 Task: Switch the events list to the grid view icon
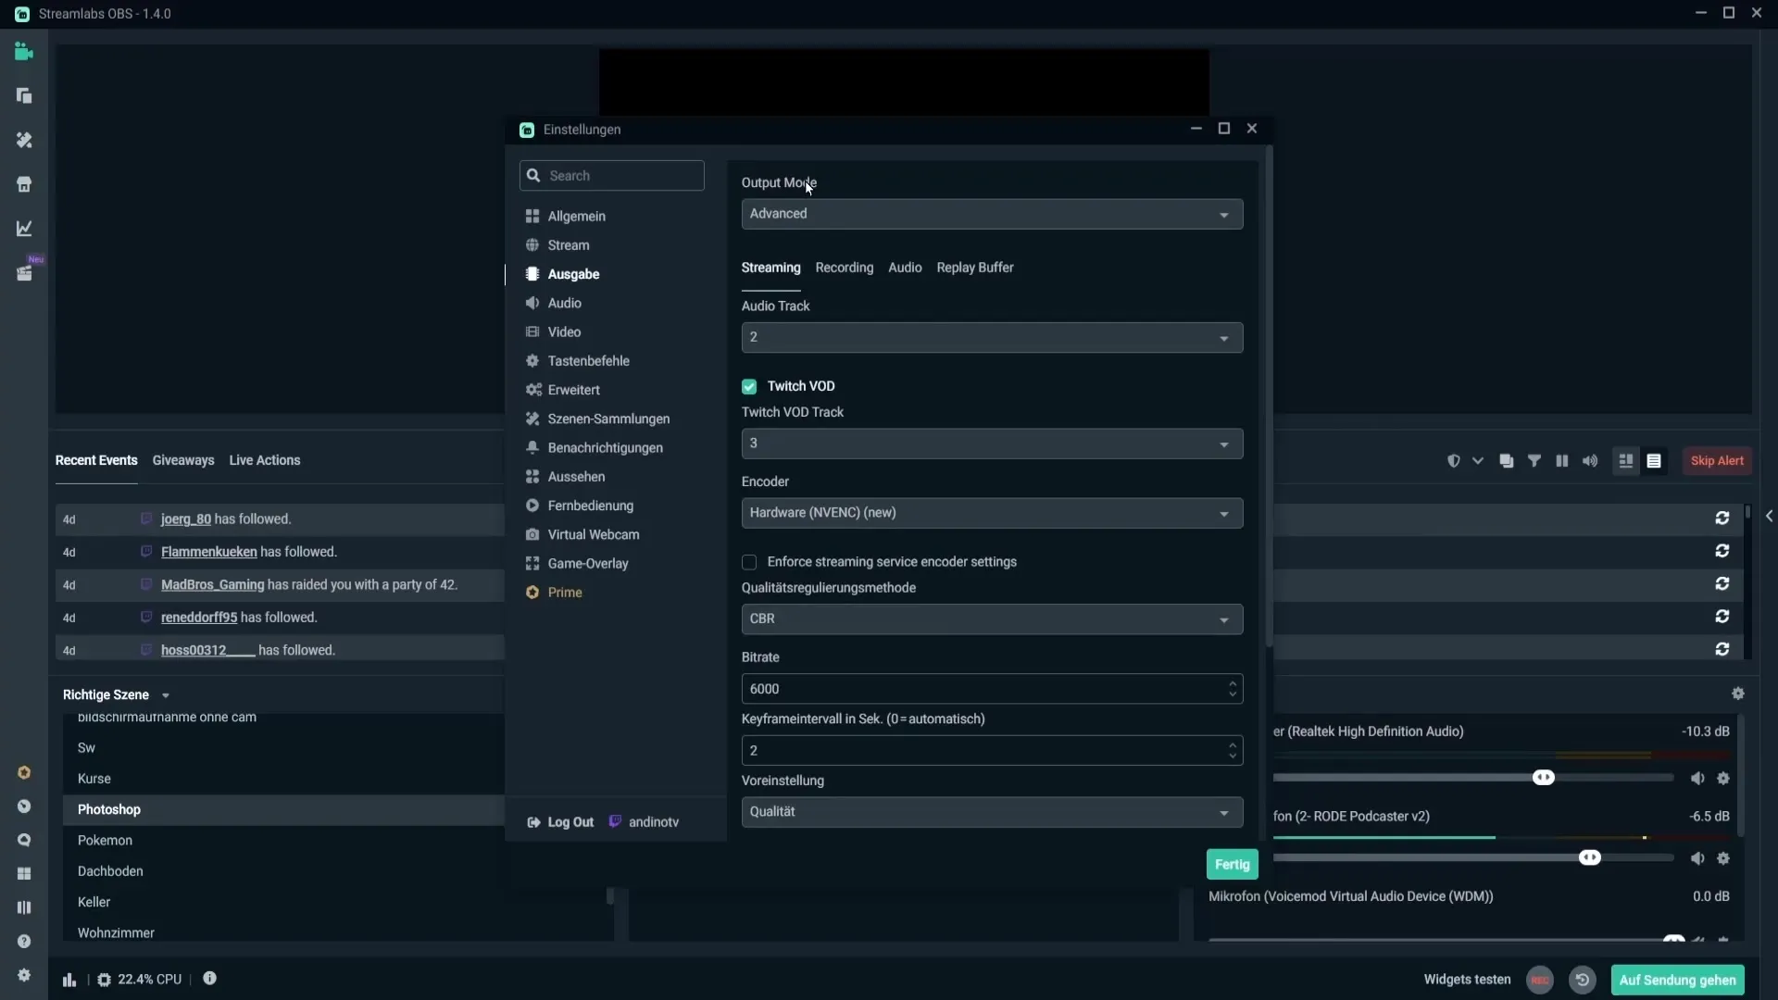(1626, 461)
